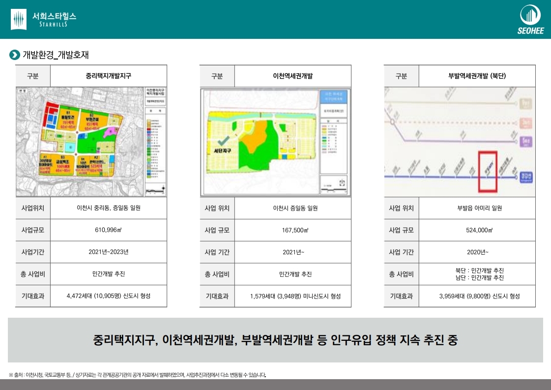The width and height of the screenshot is (551, 390).
Task: Select the 사업위치 label in first table
Action: click(33, 208)
